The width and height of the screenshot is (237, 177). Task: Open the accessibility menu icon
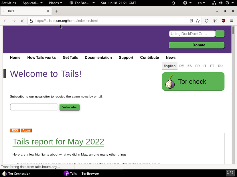click(x=187, y=3)
